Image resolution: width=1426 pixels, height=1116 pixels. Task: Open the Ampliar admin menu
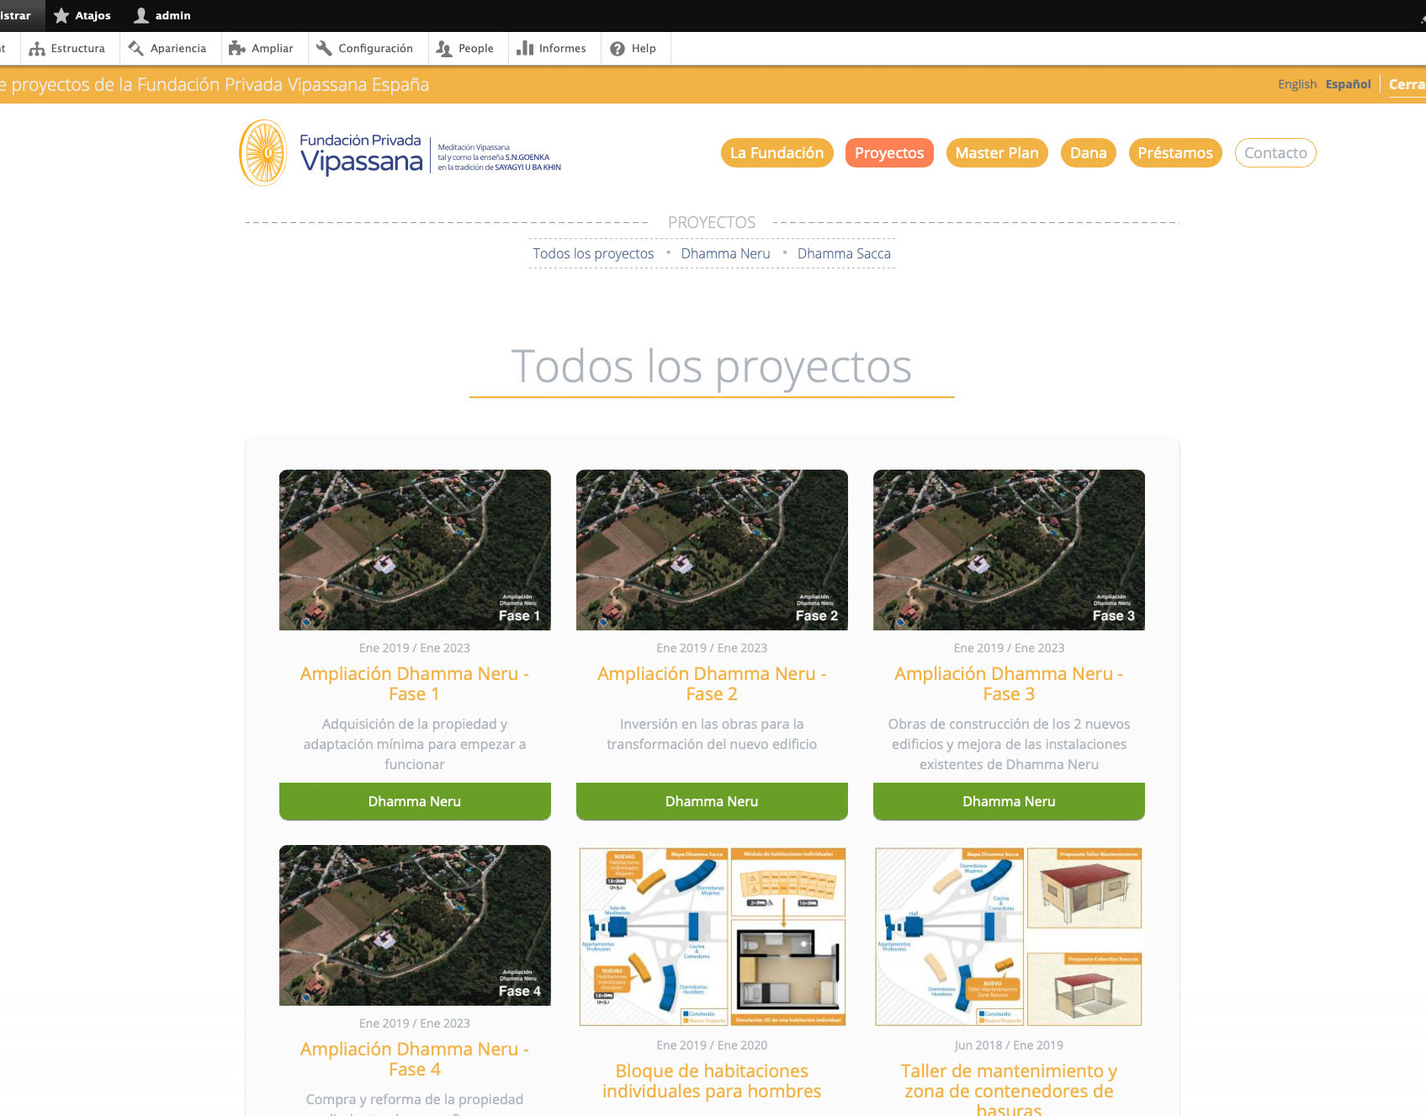[262, 49]
